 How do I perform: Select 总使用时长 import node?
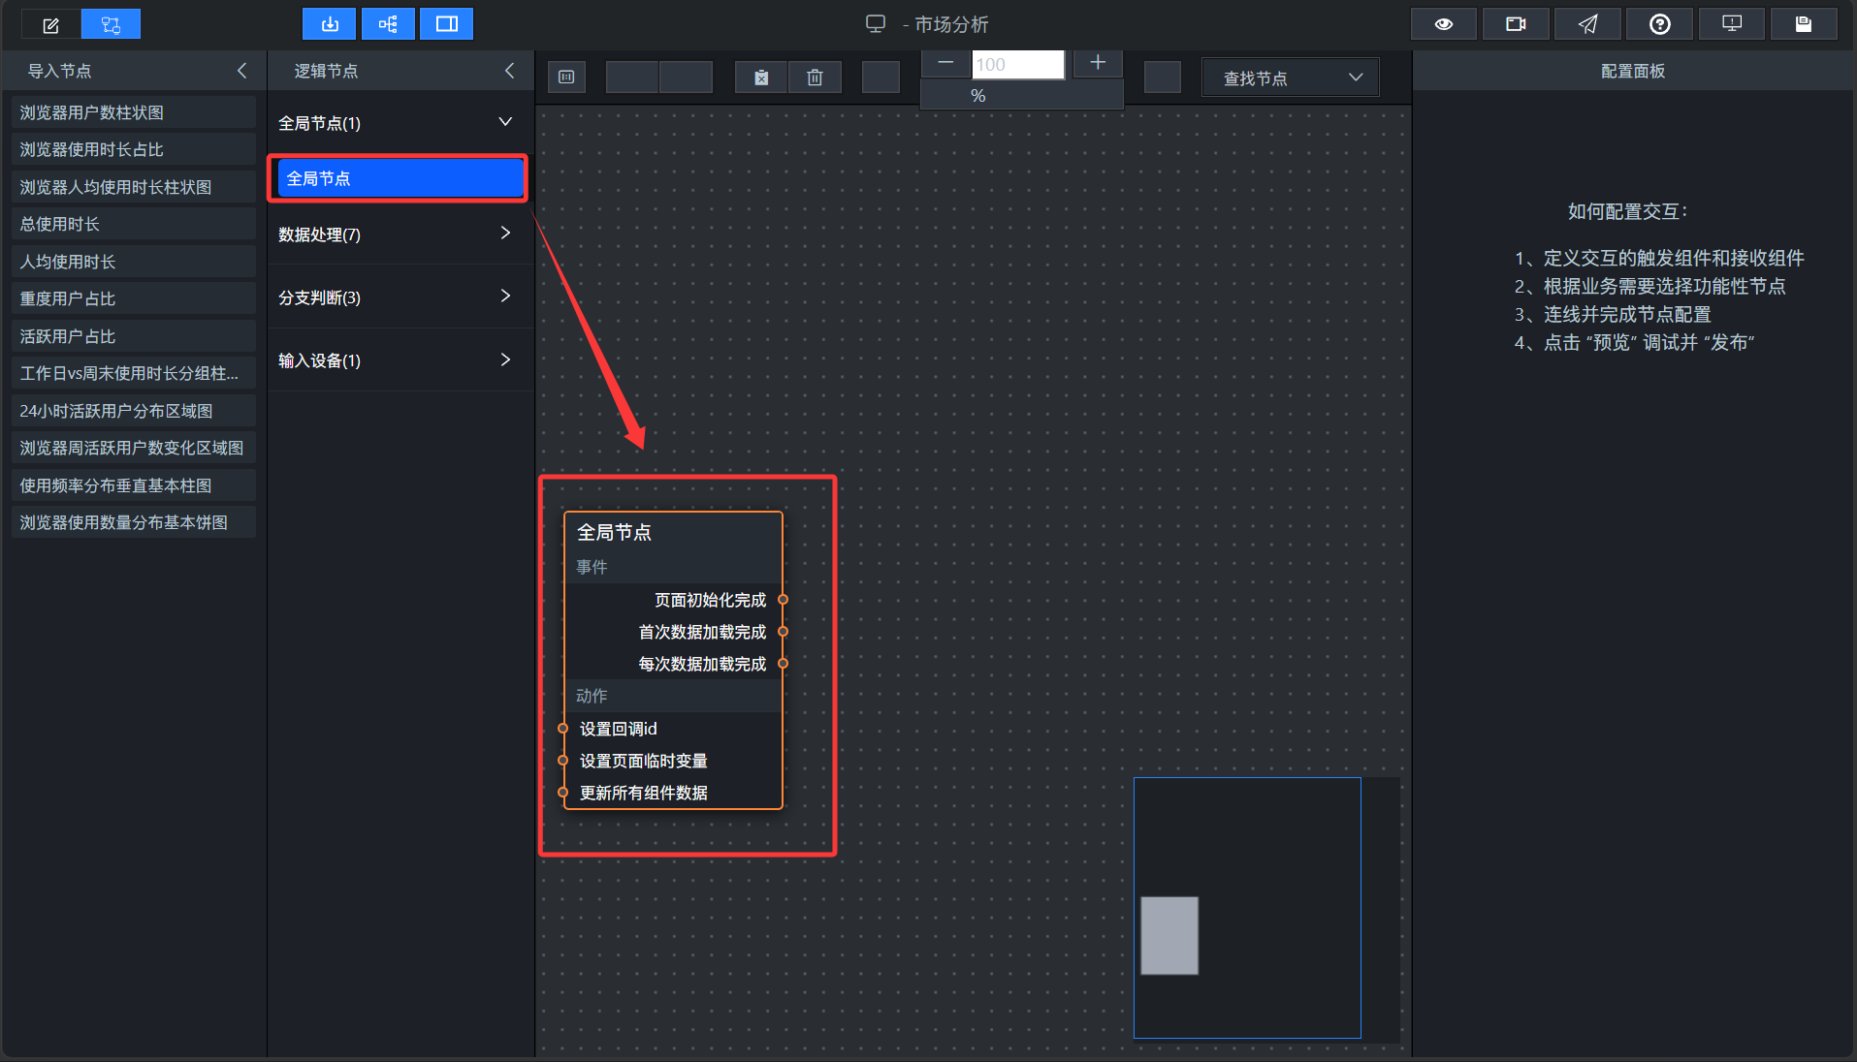(134, 224)
